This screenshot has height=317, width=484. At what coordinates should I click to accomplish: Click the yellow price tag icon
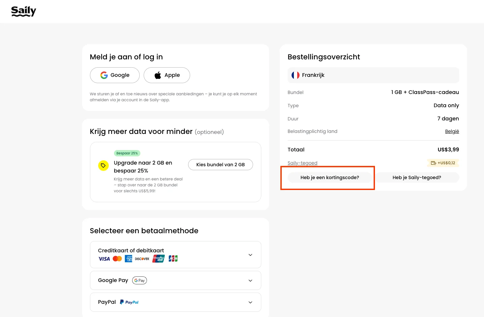(103, 166)
